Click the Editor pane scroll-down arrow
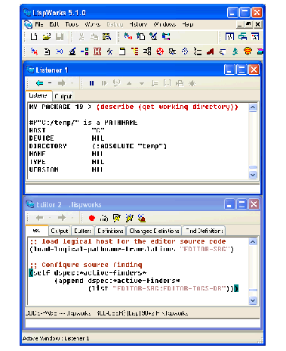Image resolution: width=286 pixels, height=351 pixels. [x=253, y=300]
